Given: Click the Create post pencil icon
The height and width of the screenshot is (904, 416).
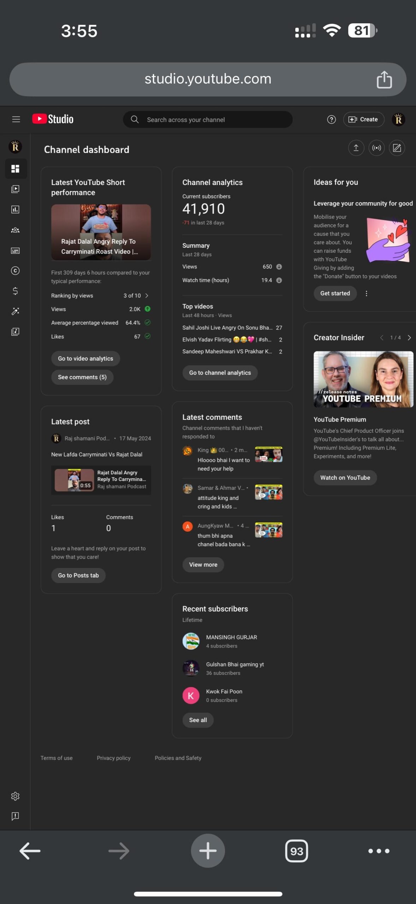Looking at the screenshot, I should tap(397, 148).
